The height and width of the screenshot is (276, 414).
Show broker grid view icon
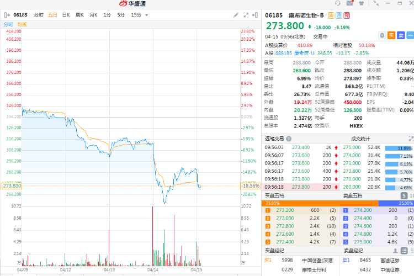tap(412, 251)
